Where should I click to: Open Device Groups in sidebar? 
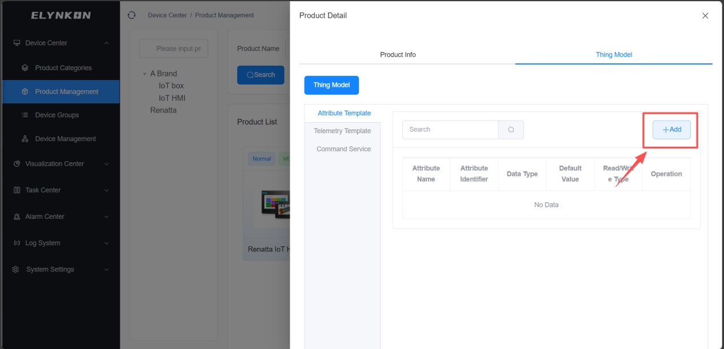point(60,115)
